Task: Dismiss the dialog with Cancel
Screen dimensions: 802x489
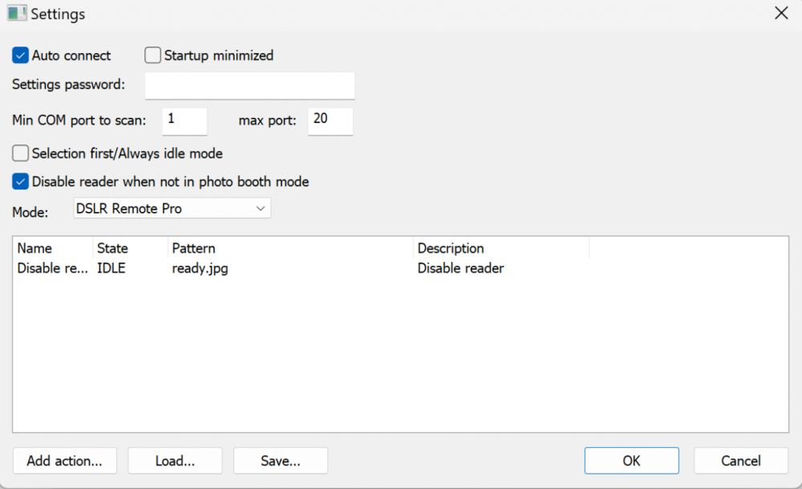Action: click(740, 461)
